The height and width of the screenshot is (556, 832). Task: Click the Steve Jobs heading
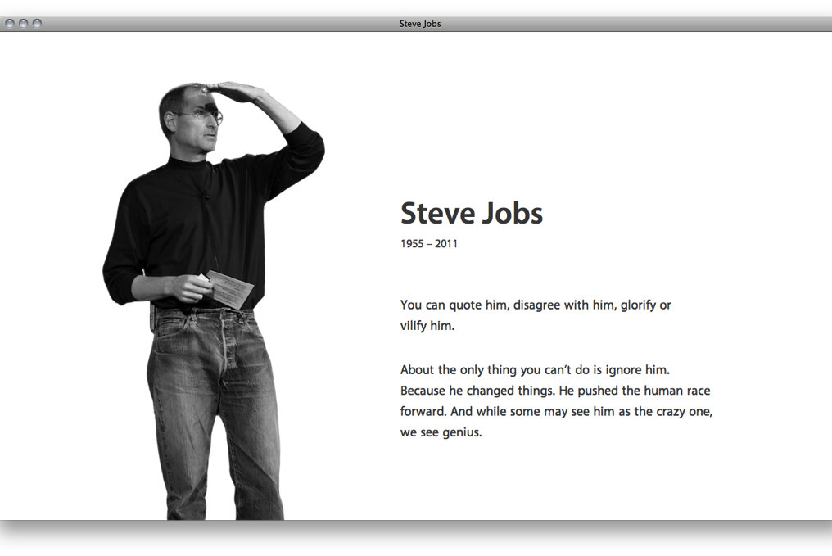[471, 213]
